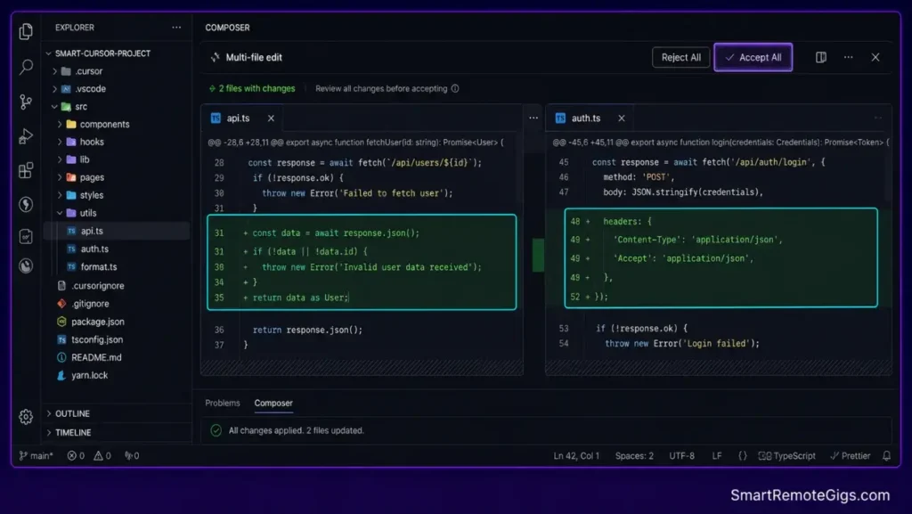
Task: Click the split editor layout icon
Action: pos(820,57)
